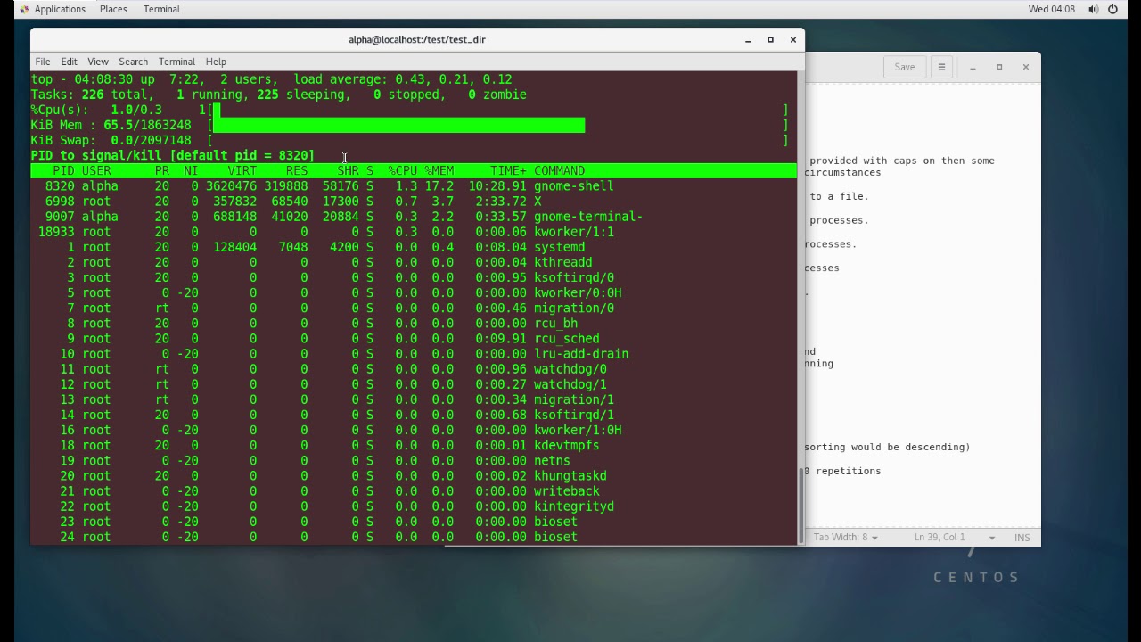This screenshot has width=1141, height=642.
Task: Click INS indicator in editor status bar
Action: coord(1022,537)
